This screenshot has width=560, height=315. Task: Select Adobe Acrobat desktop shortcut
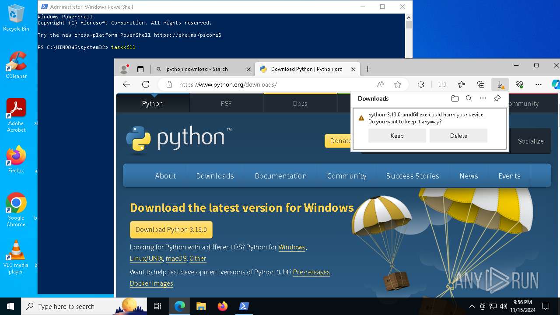[x=16, y=115]
